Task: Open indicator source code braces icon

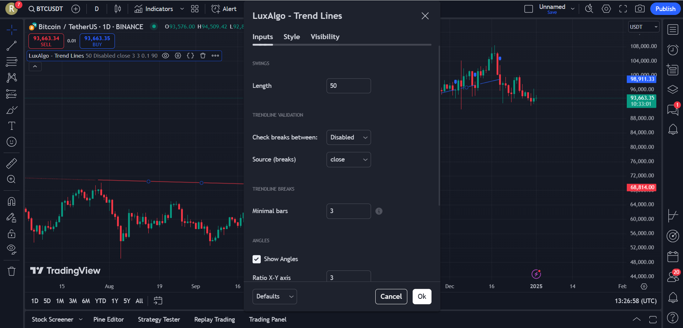Action: [x=190, y=56]
